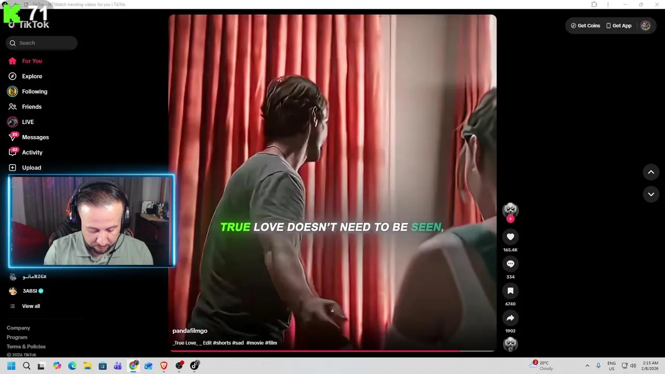Focus the TikTok Search field
Image resolution: width=665 pixels, height=374 pixels.
[x=42, y=43]
